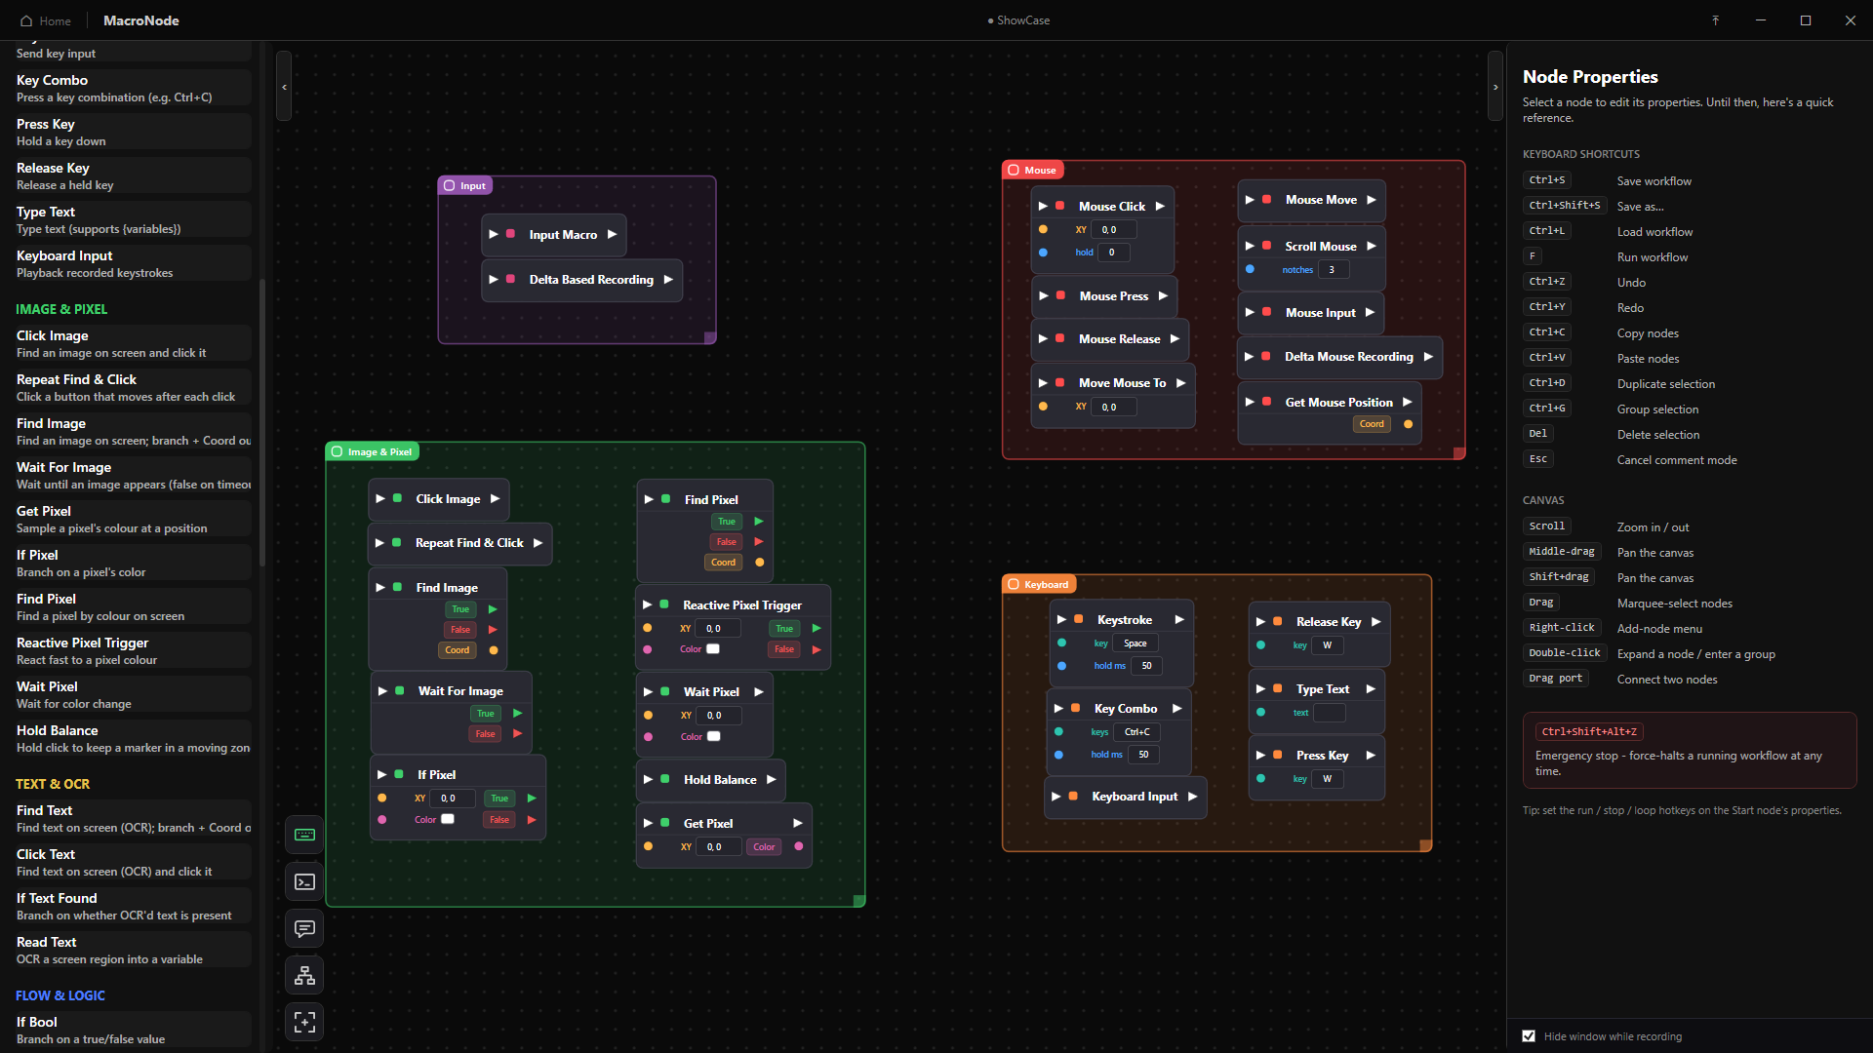Screen dimensions: 1873x1053
Task: Click the Mouse group's resize corner handle
Action: click(x=1459, y=453)
